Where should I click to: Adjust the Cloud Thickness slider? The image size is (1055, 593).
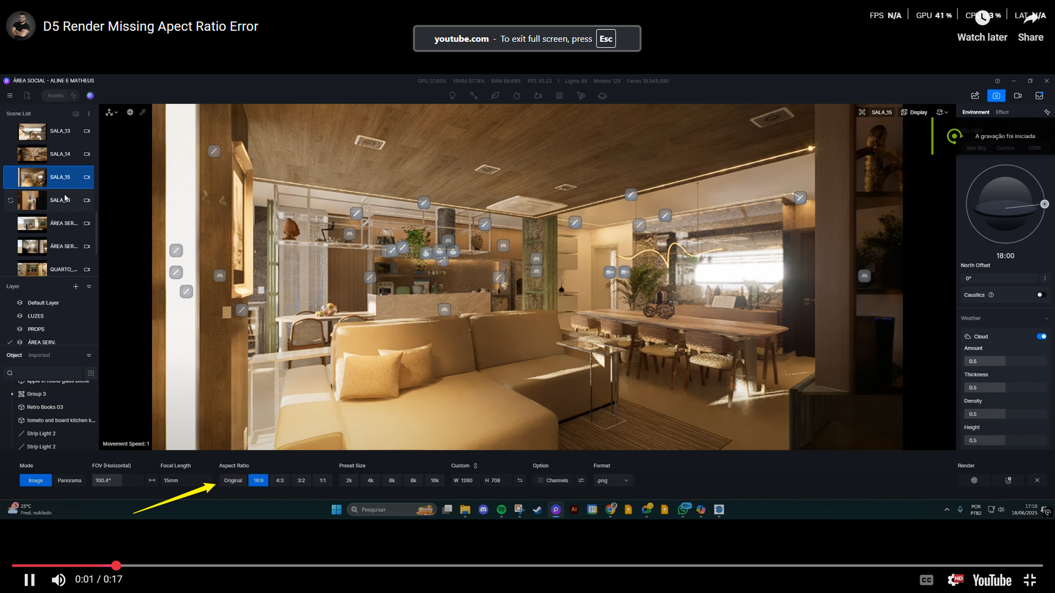click(1006, 387)
